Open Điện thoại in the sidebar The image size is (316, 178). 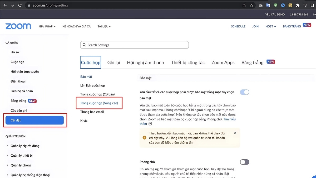(18, 81)
